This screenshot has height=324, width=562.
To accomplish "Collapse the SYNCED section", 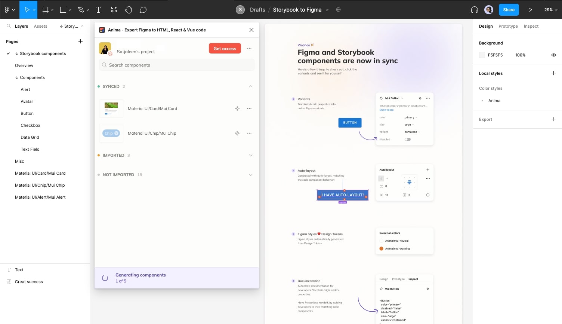I will (x=251, y=86).
